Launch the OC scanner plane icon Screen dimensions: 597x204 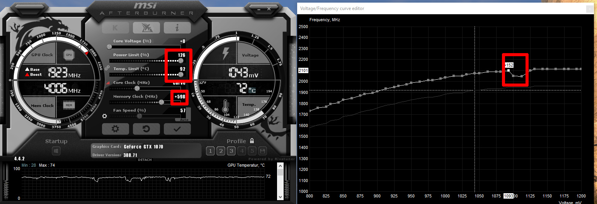[x=146, y=27]
